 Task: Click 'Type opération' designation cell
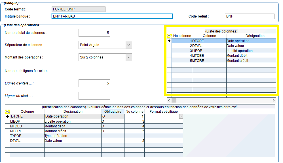73,136
